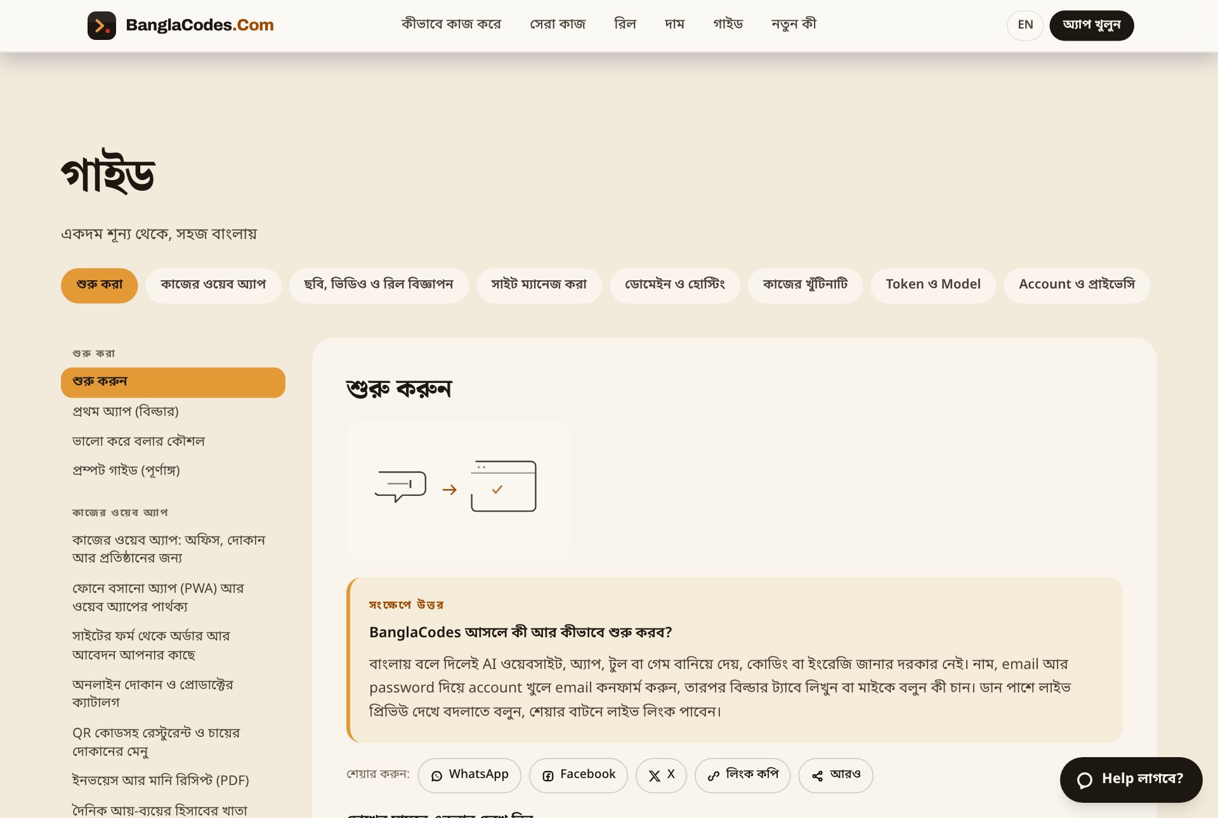
Task: Share via the WhatsApp button
Action: 469,776
